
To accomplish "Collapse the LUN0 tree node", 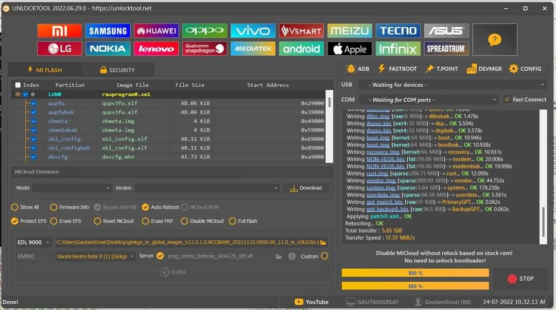I will click(x=18, y=94).
